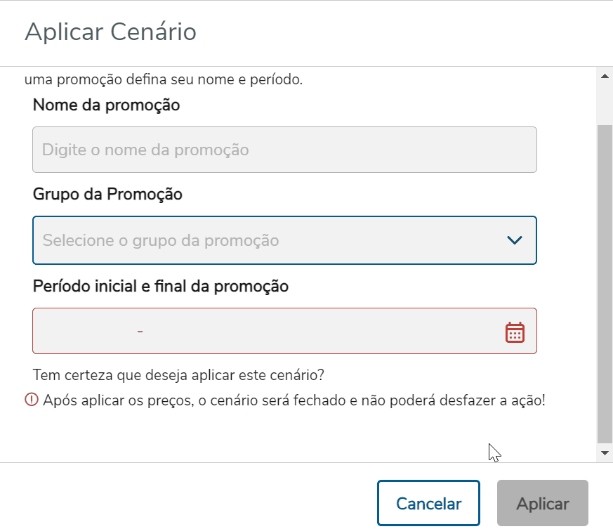The width and height of the screenshot is (613, 529).
Task: Open the calendar date picker icon
Action: pyautogui.click(x=515, y=332)
